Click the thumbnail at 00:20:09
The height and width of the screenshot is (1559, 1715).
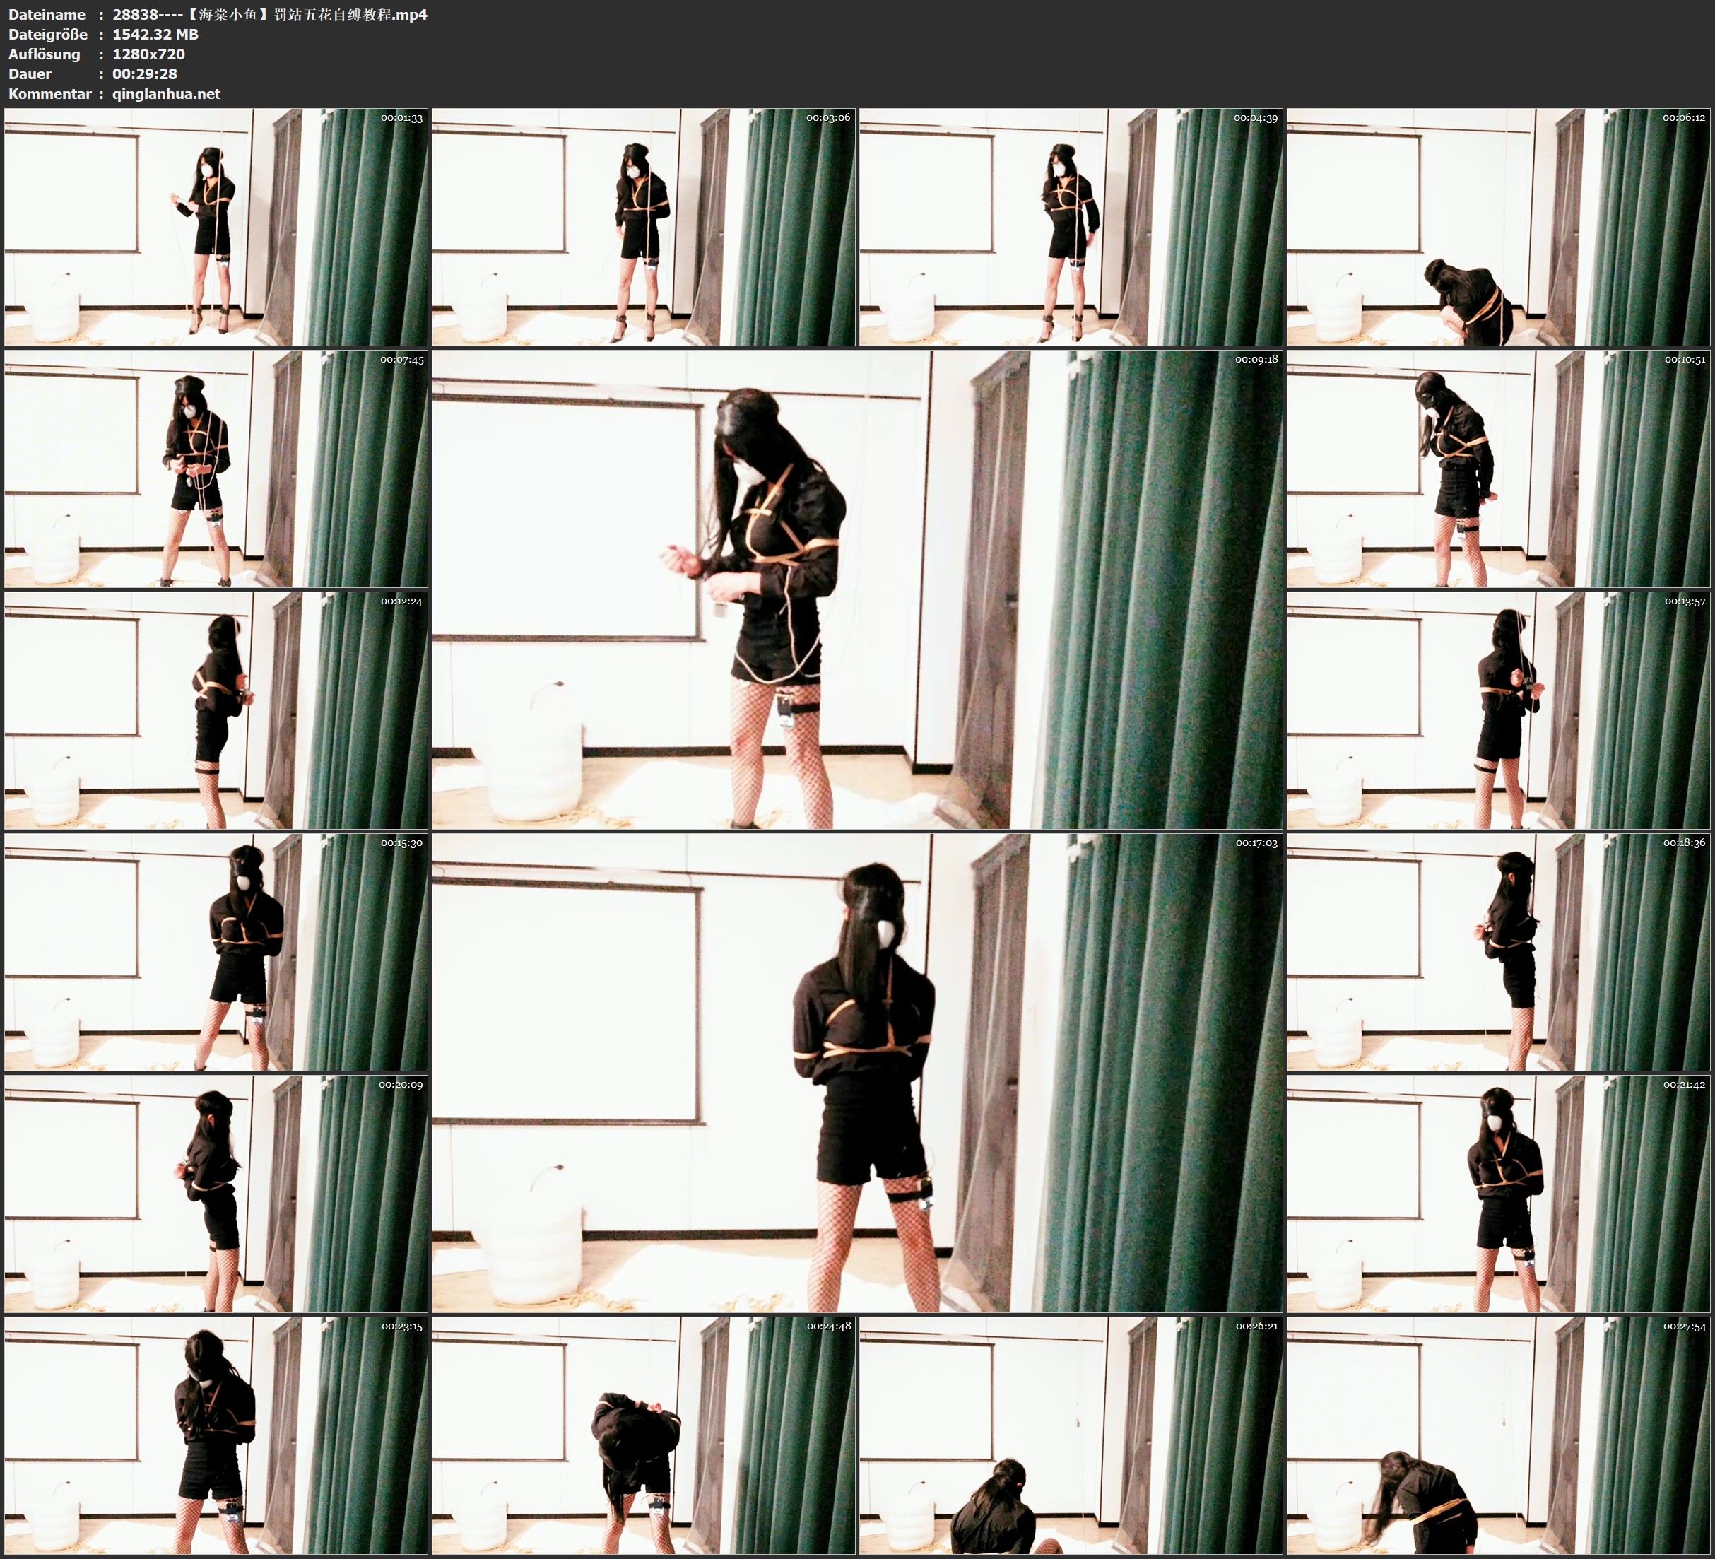[216, 1193]
